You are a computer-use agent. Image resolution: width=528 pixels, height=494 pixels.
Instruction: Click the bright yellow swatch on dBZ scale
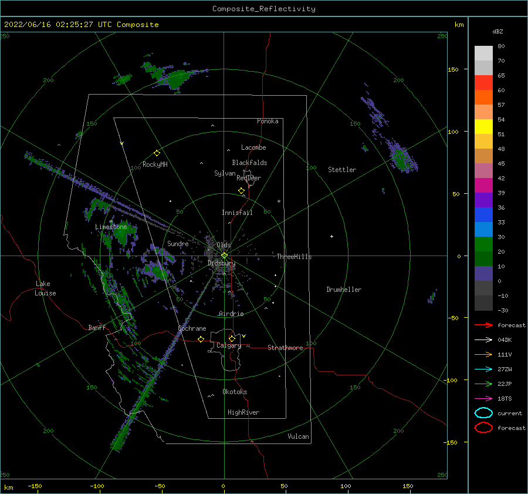tap(483, 126)
